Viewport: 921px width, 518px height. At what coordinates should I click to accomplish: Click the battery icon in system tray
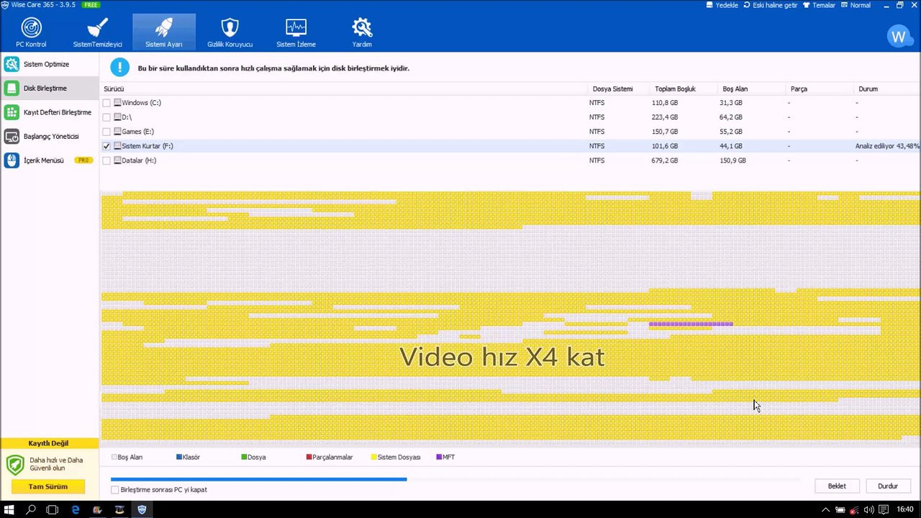coord(840,510)
